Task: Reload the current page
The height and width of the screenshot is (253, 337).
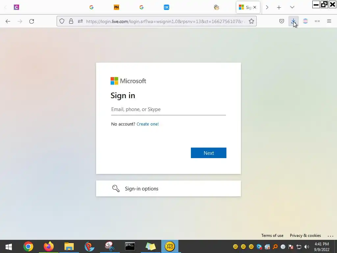Action: 32,21
